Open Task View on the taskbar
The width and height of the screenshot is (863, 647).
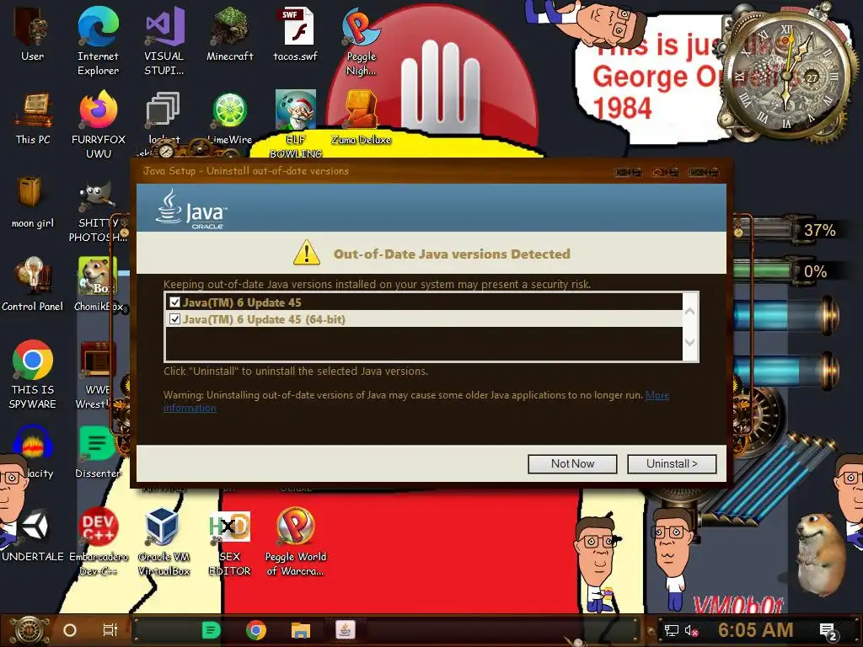110,630
